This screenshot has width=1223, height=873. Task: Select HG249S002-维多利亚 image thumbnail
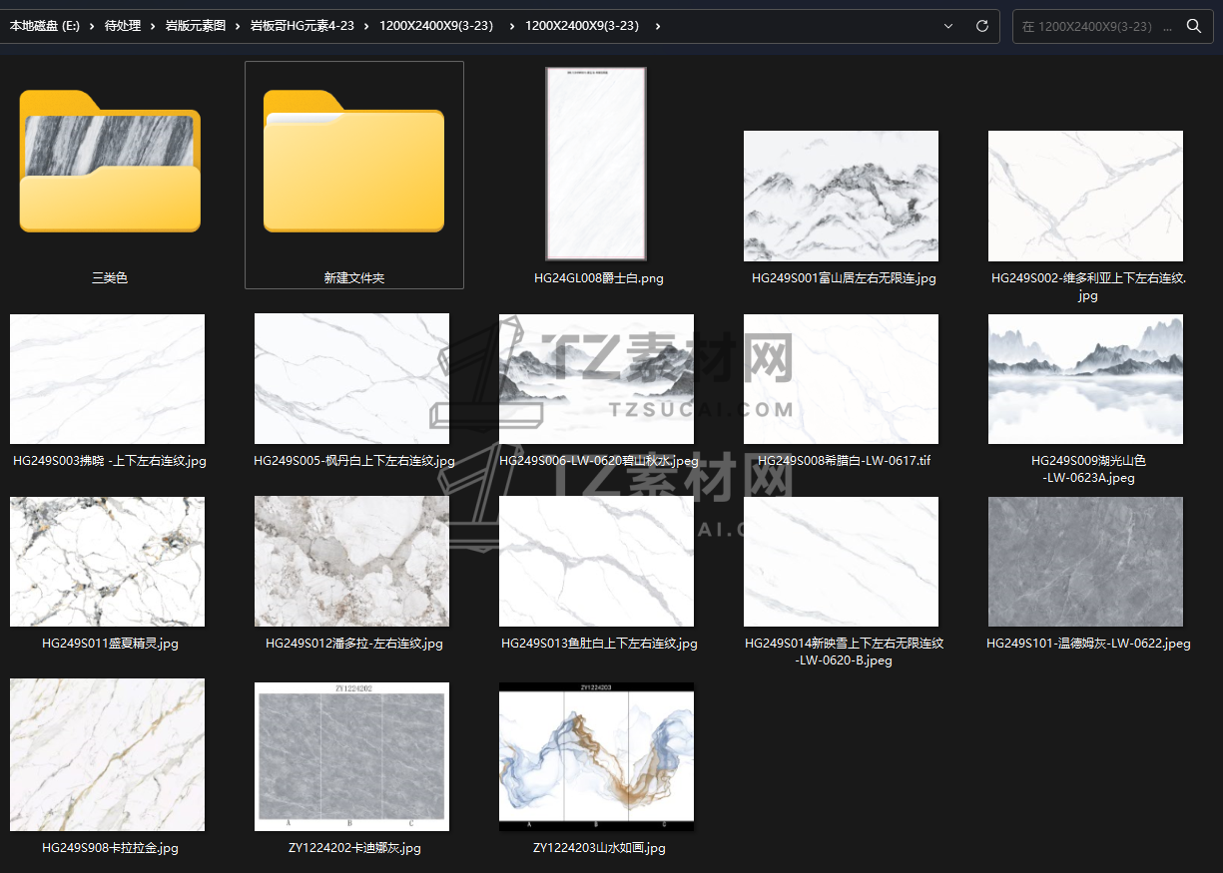(x=1085, y=196)
